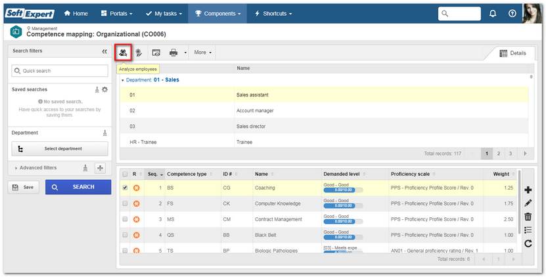Clear the Department filter broom icon

click(105, 133)
